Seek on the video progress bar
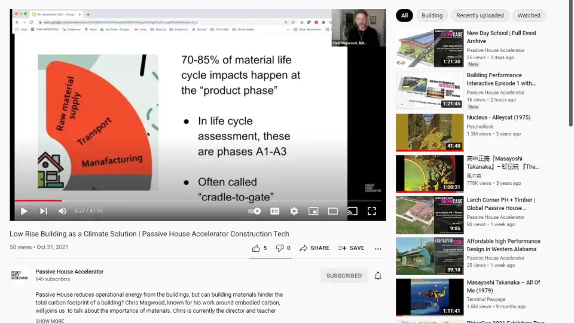 [198, 201]
